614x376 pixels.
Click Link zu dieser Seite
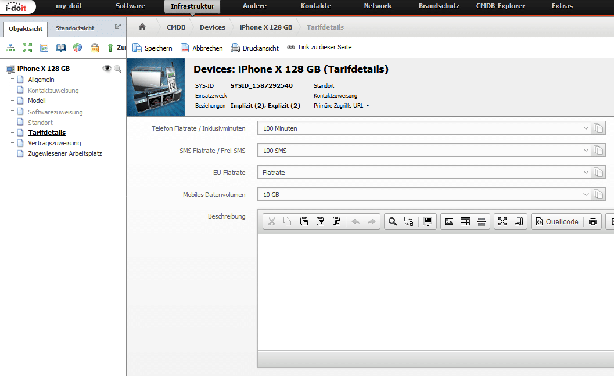[319, 47]
